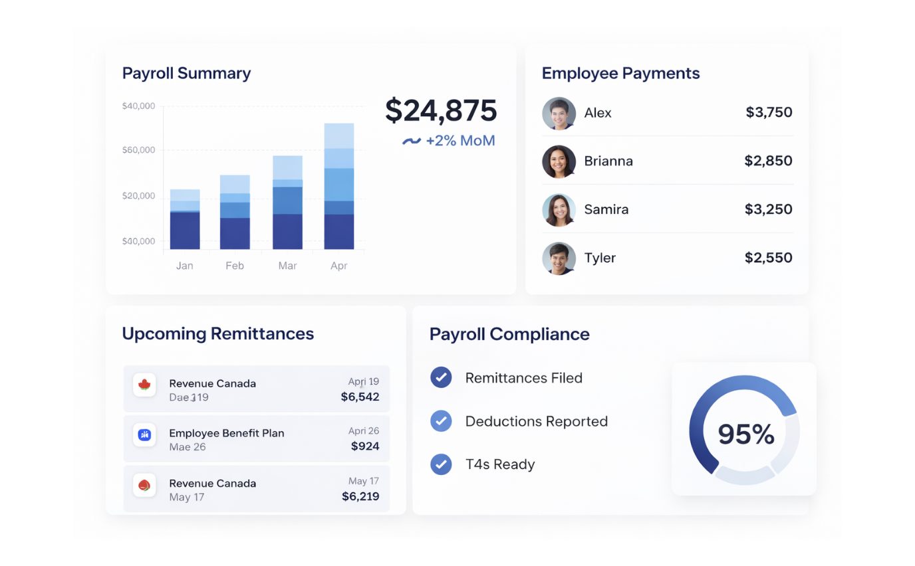Click the red icon for May 17 remittance

[144, 485]
